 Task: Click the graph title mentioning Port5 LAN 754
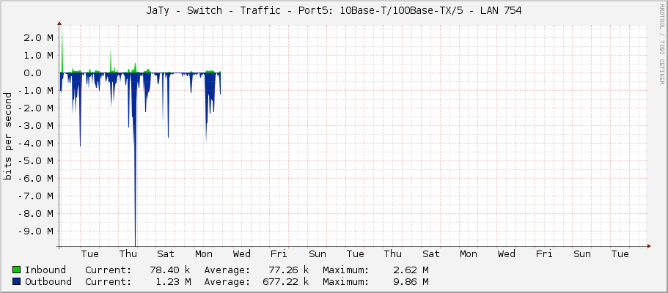click(x=334, y=11)
